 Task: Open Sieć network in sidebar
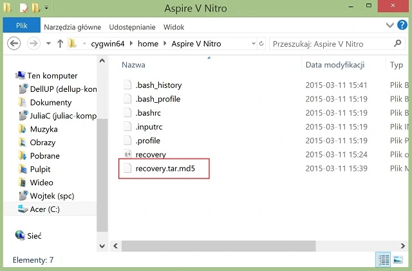pos(34,236)
